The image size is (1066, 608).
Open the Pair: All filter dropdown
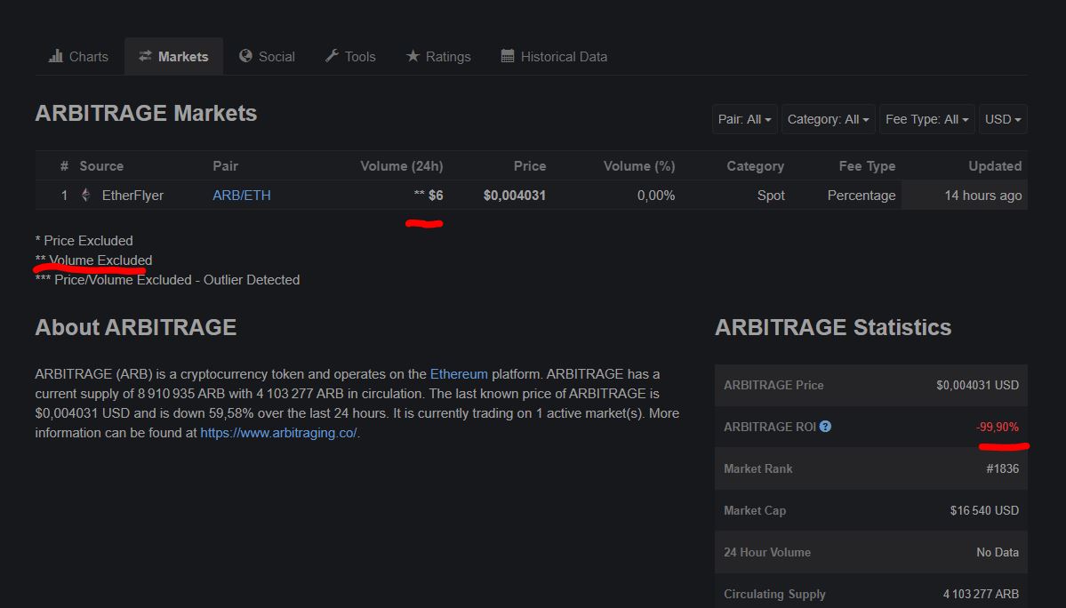click(x=744, y=118)
